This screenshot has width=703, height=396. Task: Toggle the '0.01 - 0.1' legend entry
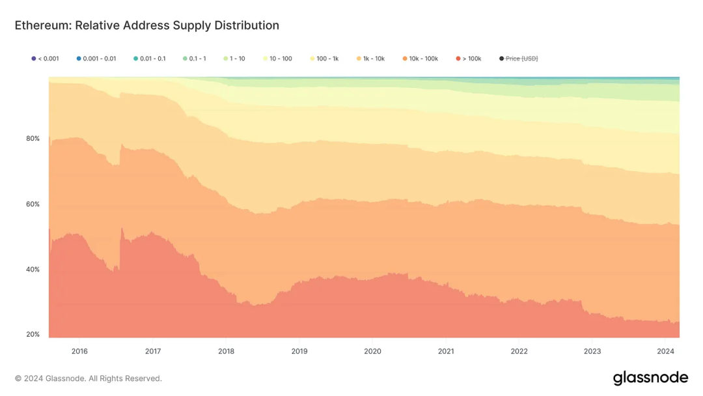click(149, 59)
